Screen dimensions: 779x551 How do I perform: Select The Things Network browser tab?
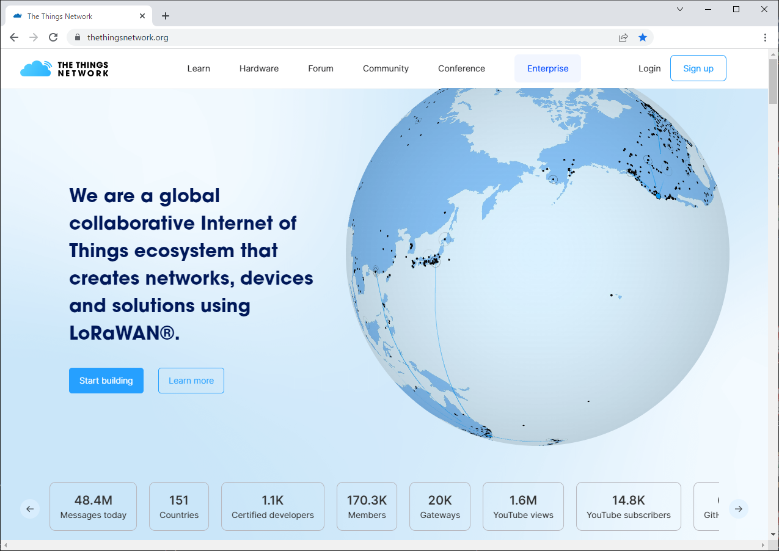point(79,16)
